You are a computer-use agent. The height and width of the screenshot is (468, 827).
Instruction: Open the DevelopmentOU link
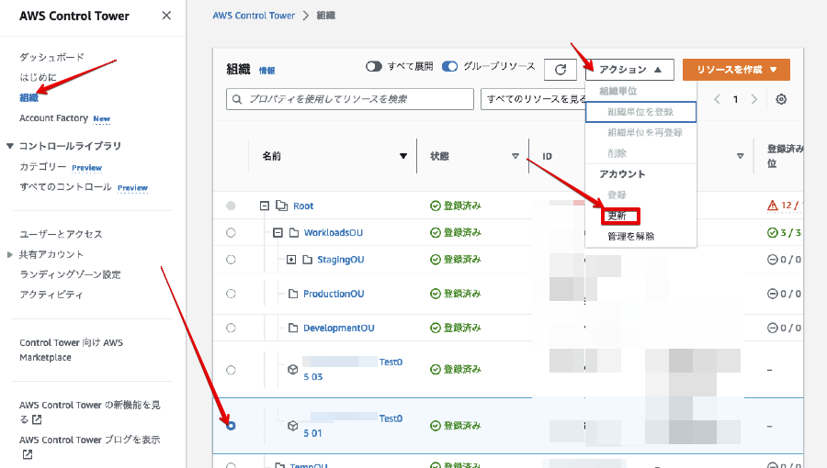338,328
